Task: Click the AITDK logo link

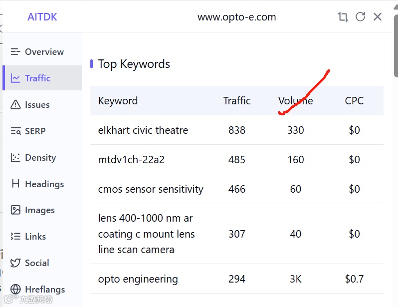Action: click(x=42, y=17)
